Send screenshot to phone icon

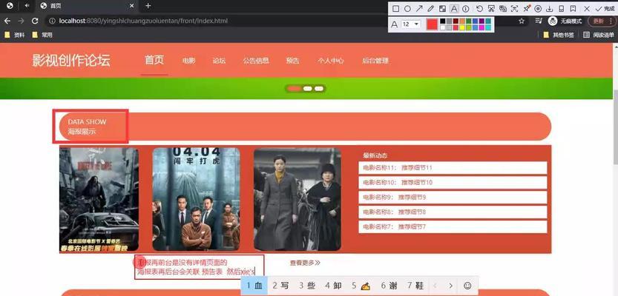[561, 9]
